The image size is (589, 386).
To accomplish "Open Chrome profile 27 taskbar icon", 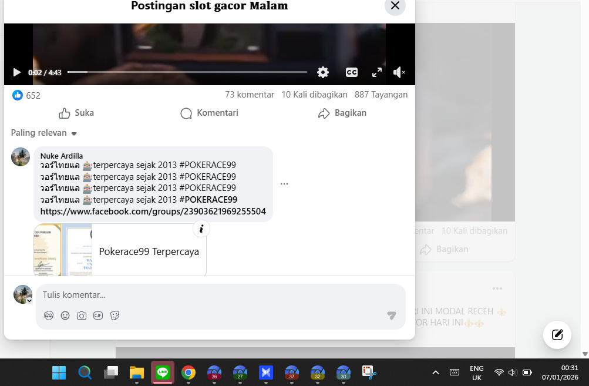I will (240, 372).
